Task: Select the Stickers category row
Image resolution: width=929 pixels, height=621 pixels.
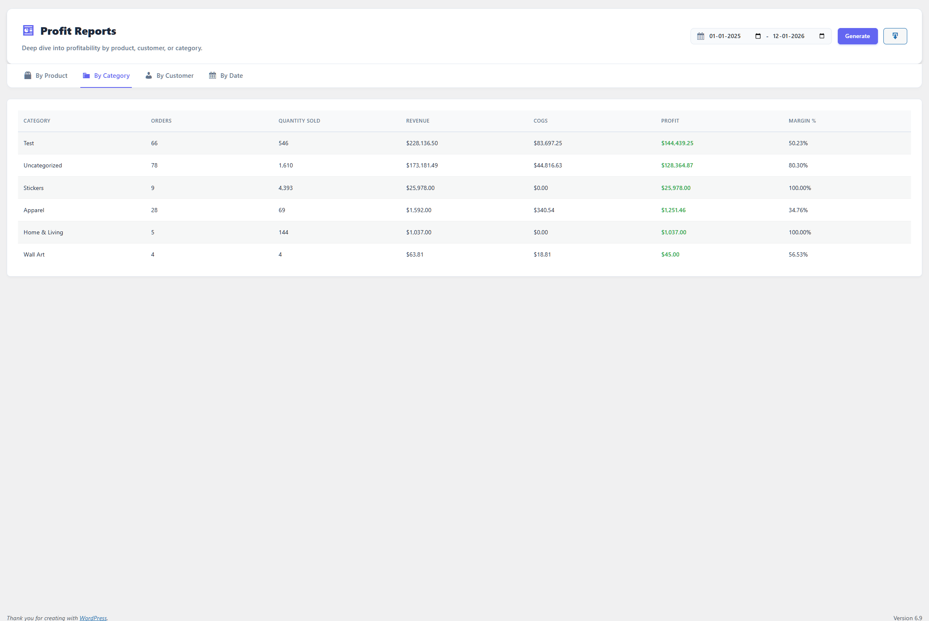Action: pyautogui.click(x=33, y=188)
